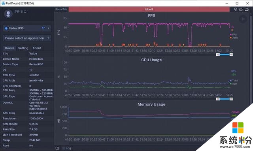Select the Device Name row label
The height and width of the screenshot is (151, 253).
click(x=11, y=59)
